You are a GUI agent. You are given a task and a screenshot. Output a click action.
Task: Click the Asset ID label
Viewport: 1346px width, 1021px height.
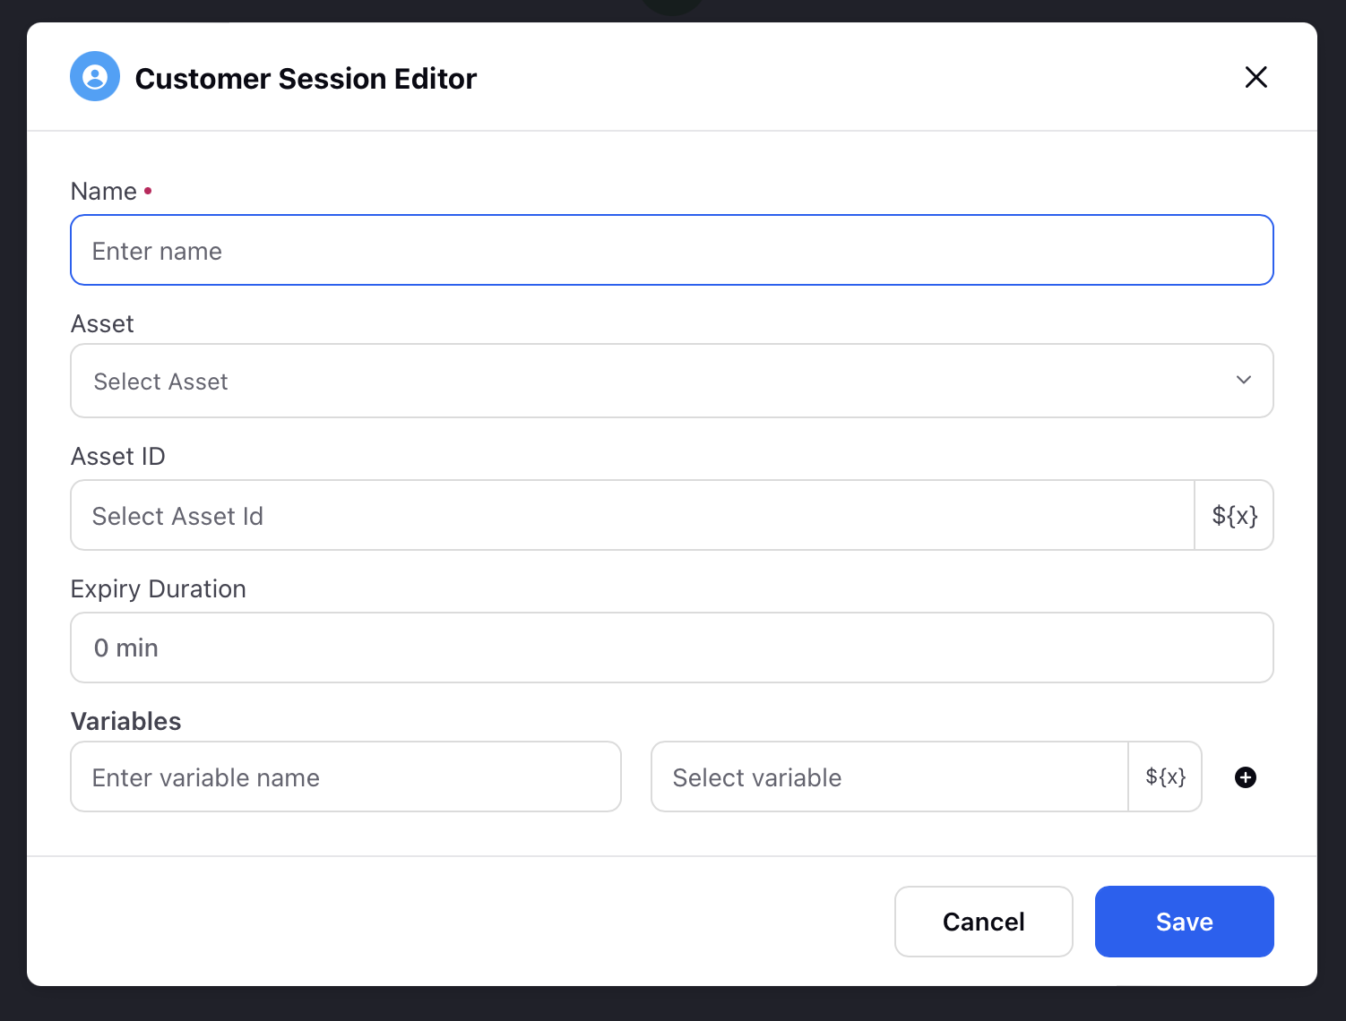click(x=118, y=456)
